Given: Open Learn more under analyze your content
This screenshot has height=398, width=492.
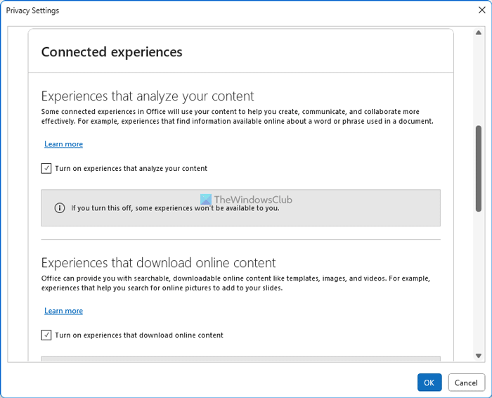Looking at the screenshot, I should [x=63, y=144].
